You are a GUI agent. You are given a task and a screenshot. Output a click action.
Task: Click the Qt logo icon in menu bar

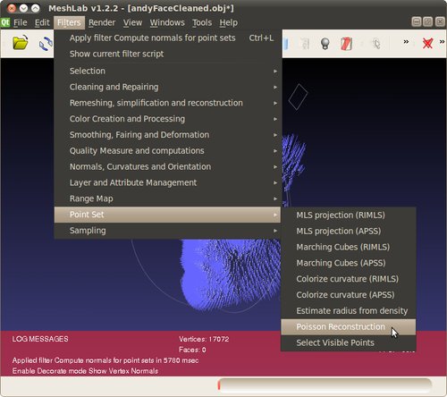pos(5,22)
